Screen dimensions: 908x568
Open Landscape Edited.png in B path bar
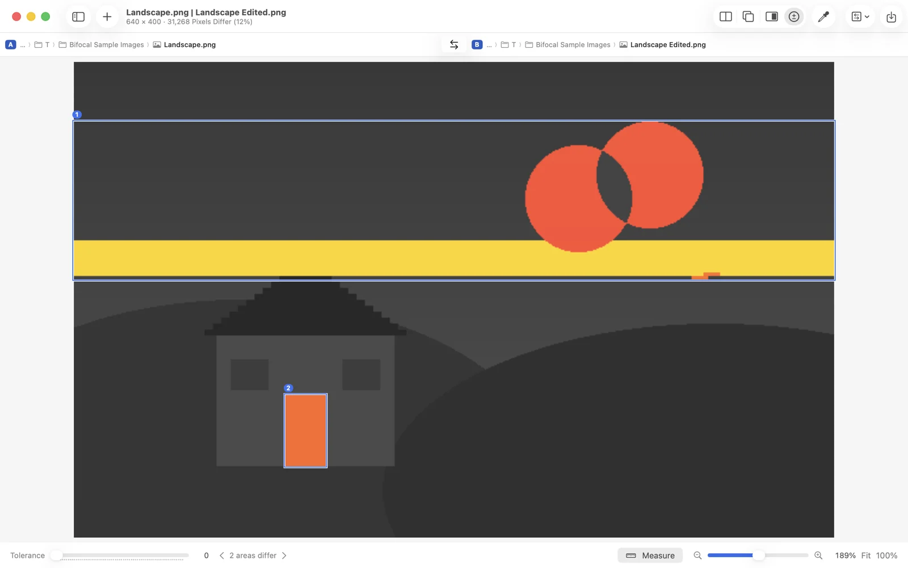(662, 44)
